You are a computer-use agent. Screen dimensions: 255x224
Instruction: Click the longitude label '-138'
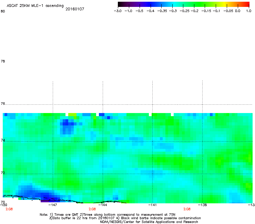pos(202,205)
